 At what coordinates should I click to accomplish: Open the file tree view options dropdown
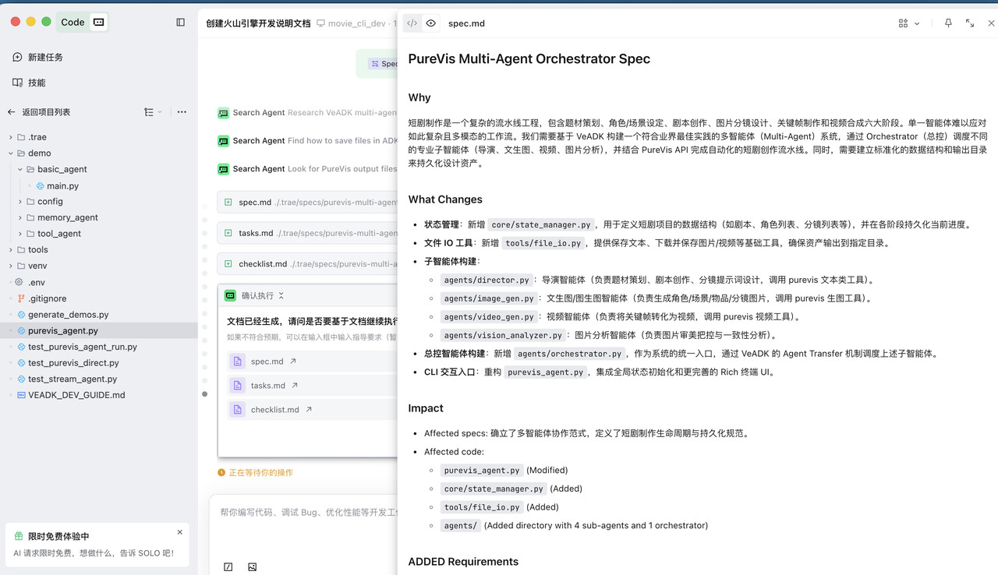pos(153,112)
